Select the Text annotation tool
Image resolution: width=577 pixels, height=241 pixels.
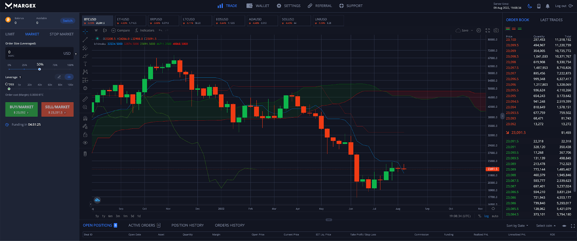[x=85, y=64]
